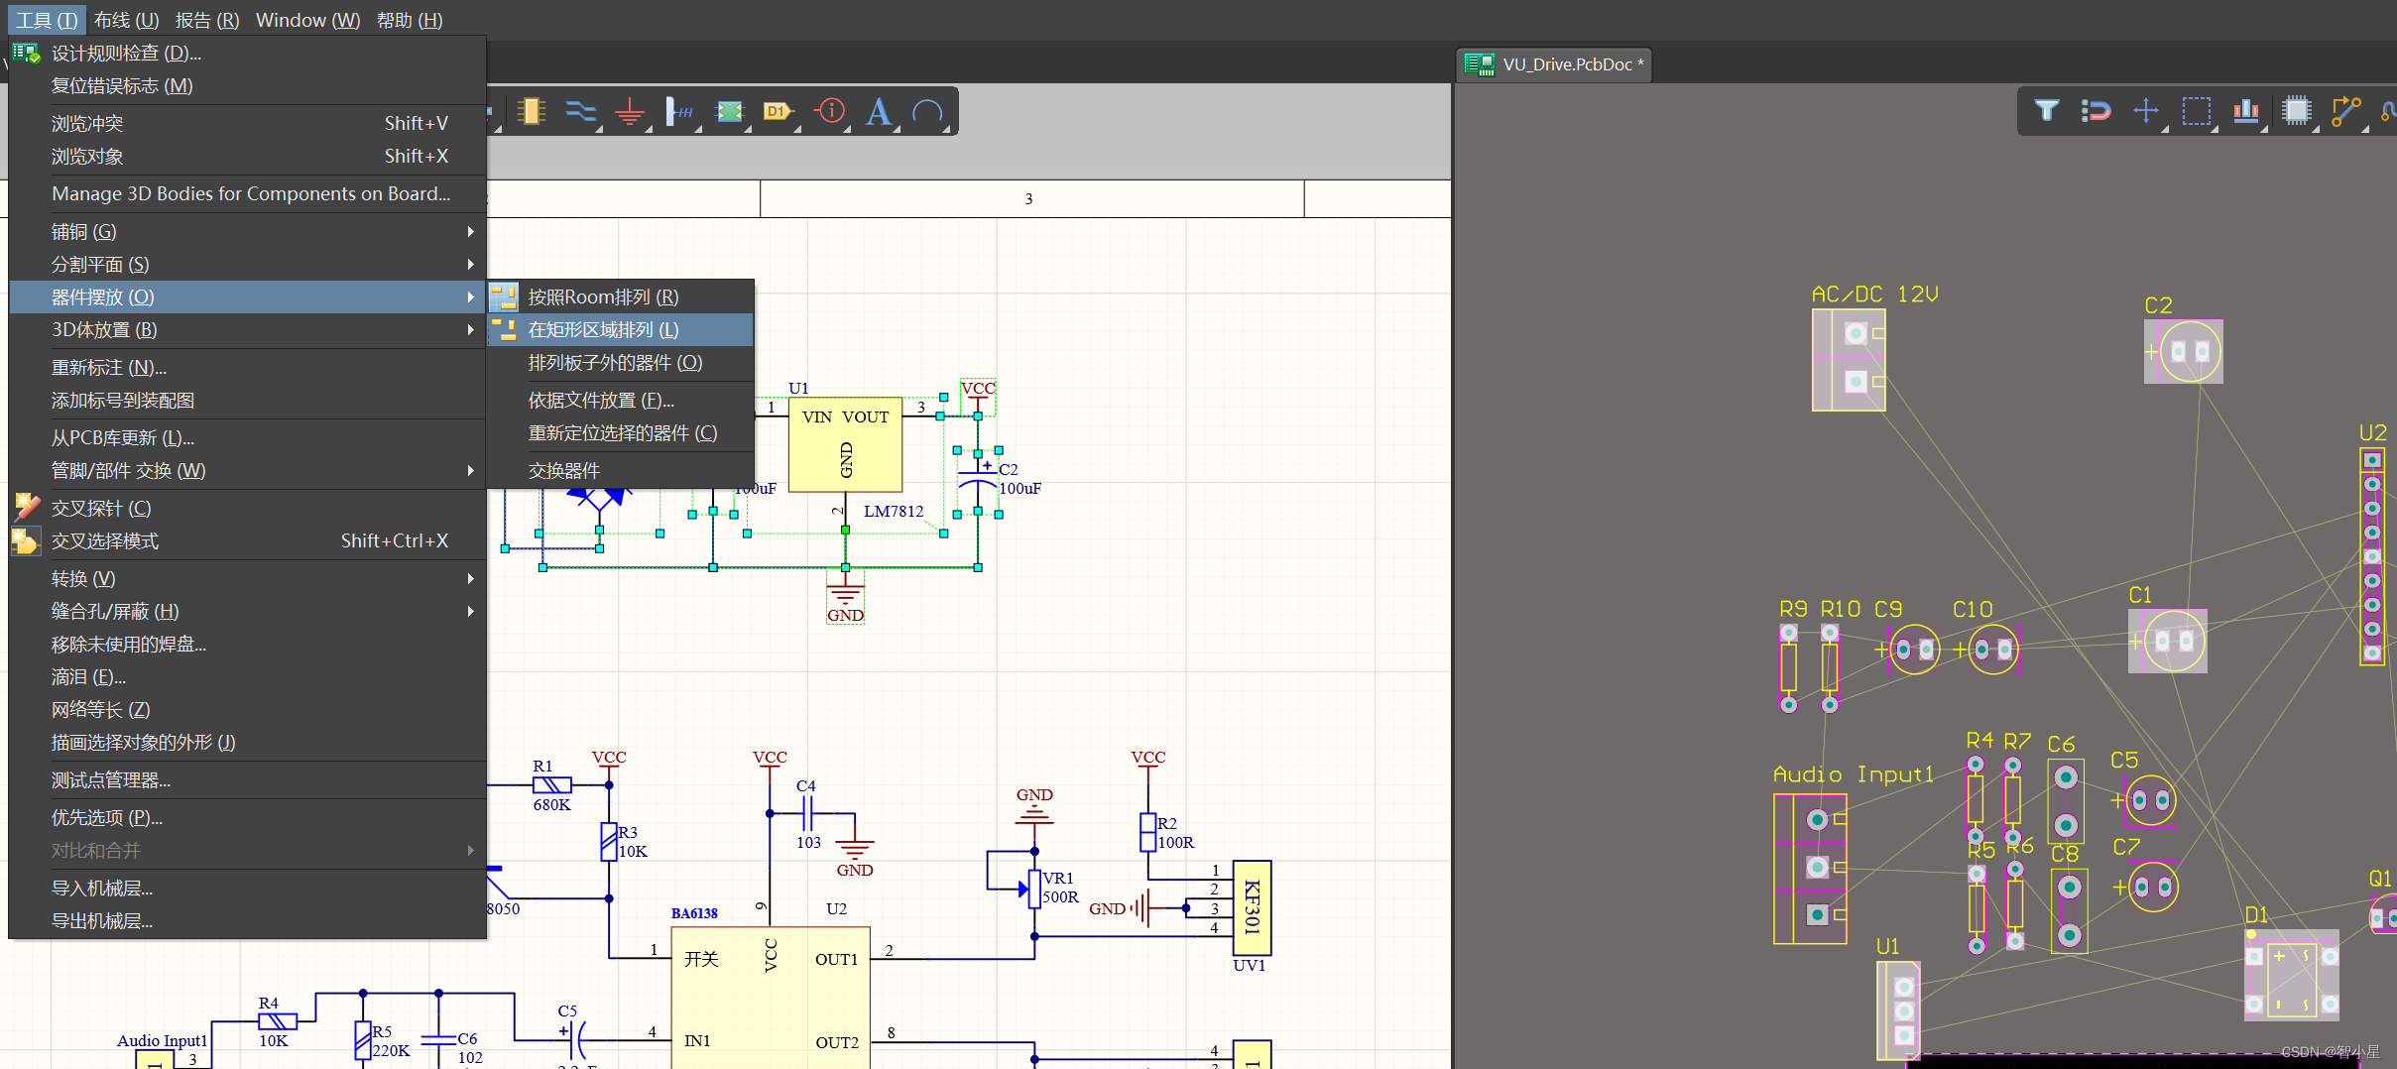Select the Interactive Routing icon

[2346, 110]
